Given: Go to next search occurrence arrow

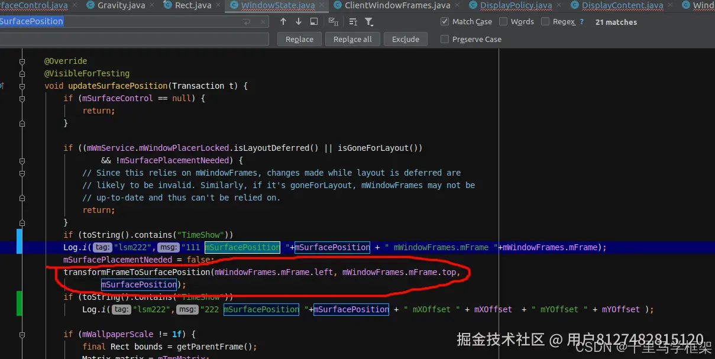Looking at the screenshot, I should 298,22.
